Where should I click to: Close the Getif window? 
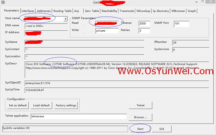pyautogui.click(x=211, y=2)
